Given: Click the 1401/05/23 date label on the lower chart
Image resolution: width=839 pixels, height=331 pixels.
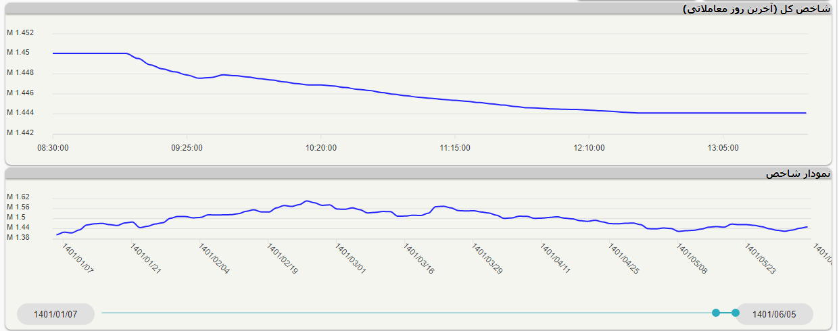Looking at the screenshot, I should point(761,259).
